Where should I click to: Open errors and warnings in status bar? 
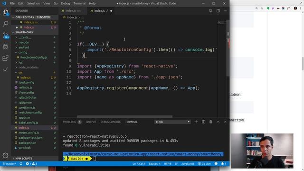click(x=31, y=164)
